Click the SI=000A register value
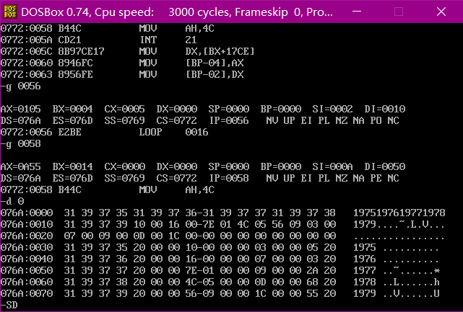The height and width of the screenshot is (312, 463). (x=333, y=166)
